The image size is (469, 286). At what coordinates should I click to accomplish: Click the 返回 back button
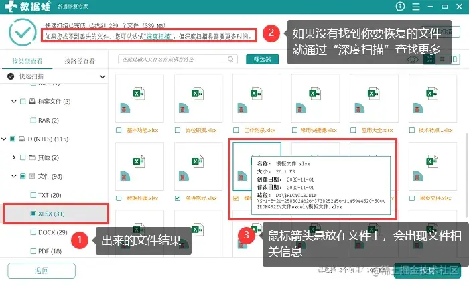point(42,271)
